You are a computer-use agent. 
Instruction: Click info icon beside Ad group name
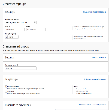17,65
